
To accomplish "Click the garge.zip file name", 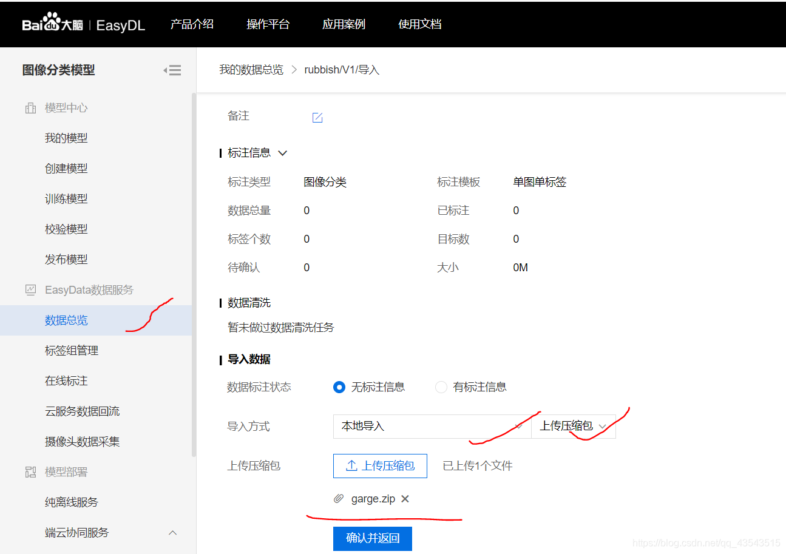I will pos(373,499).
